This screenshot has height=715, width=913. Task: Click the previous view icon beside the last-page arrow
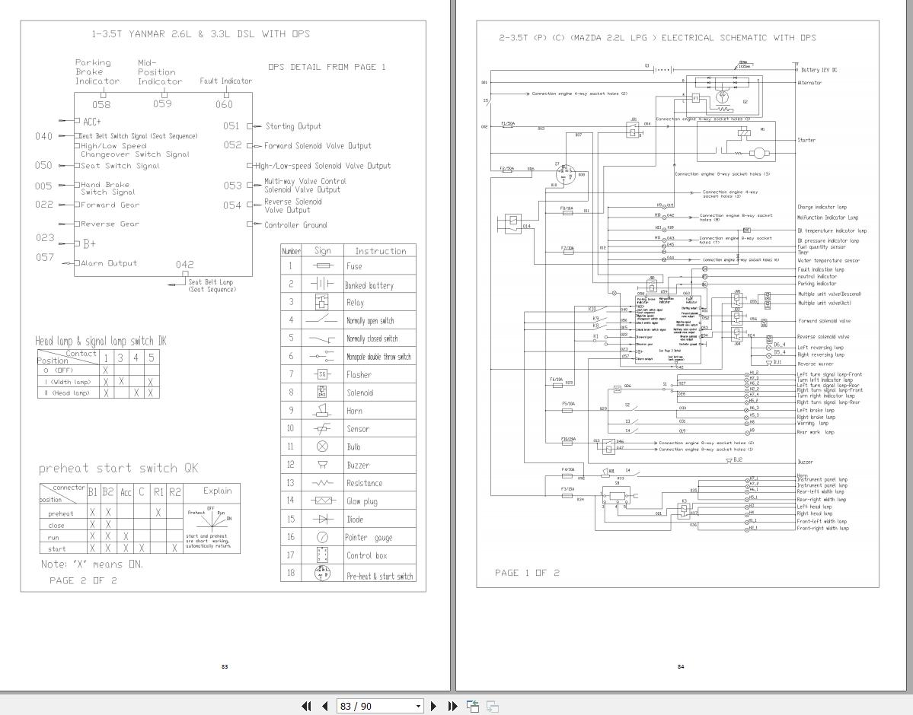tap(473, 707)
